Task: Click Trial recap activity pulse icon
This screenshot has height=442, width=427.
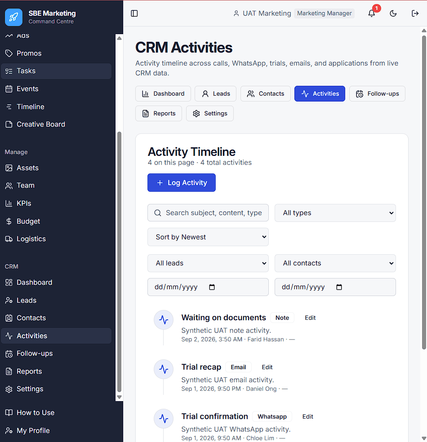Action: (164, 369)
